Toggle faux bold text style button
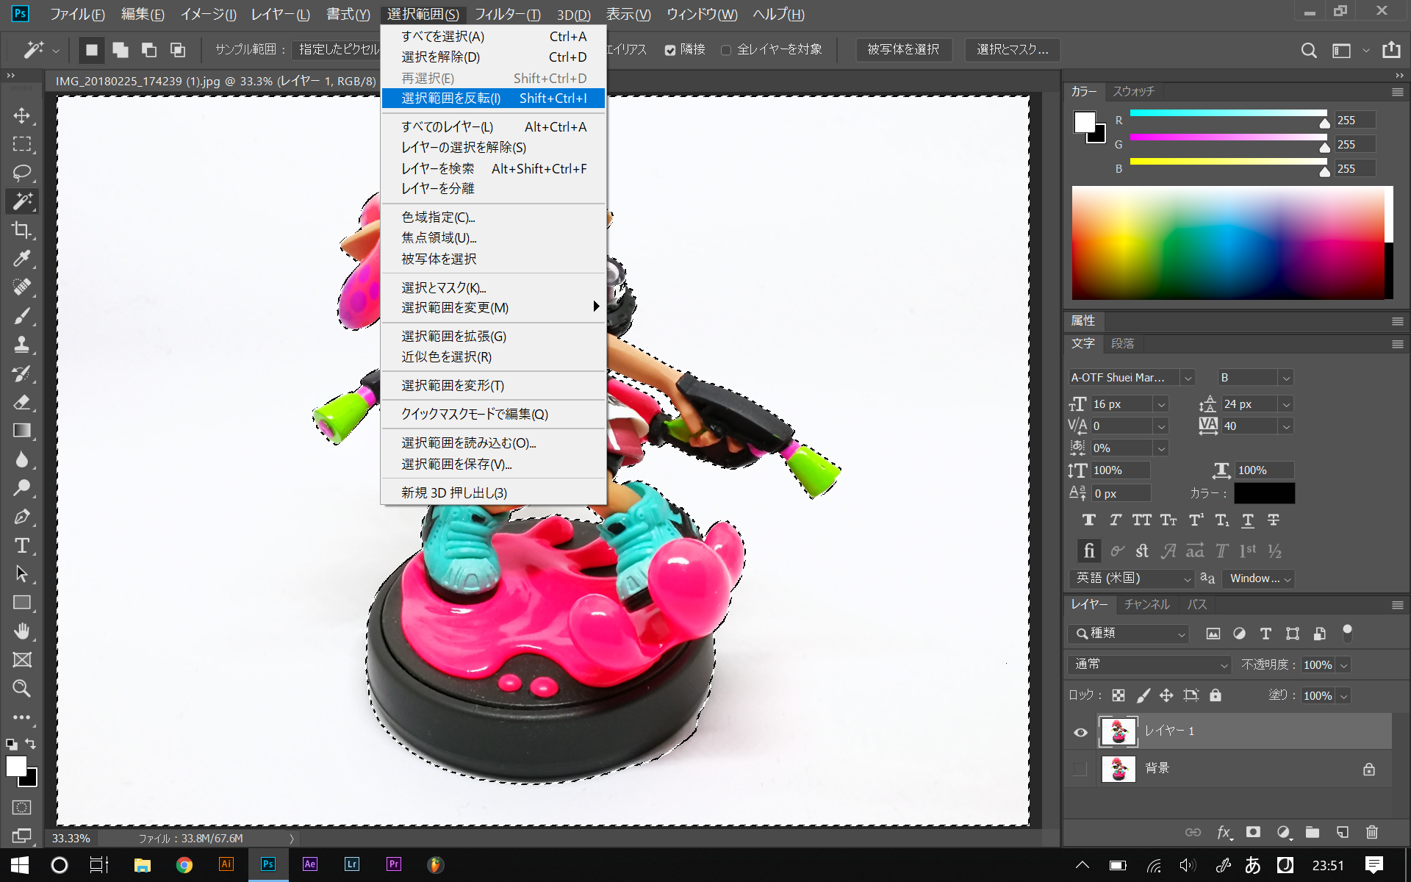Image resolution: width=1411 pixels, height=882 pixels. click(x=1089, y=520)
